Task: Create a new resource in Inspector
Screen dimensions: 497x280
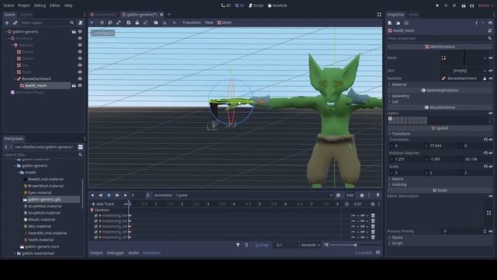Action: pos(390,23)
